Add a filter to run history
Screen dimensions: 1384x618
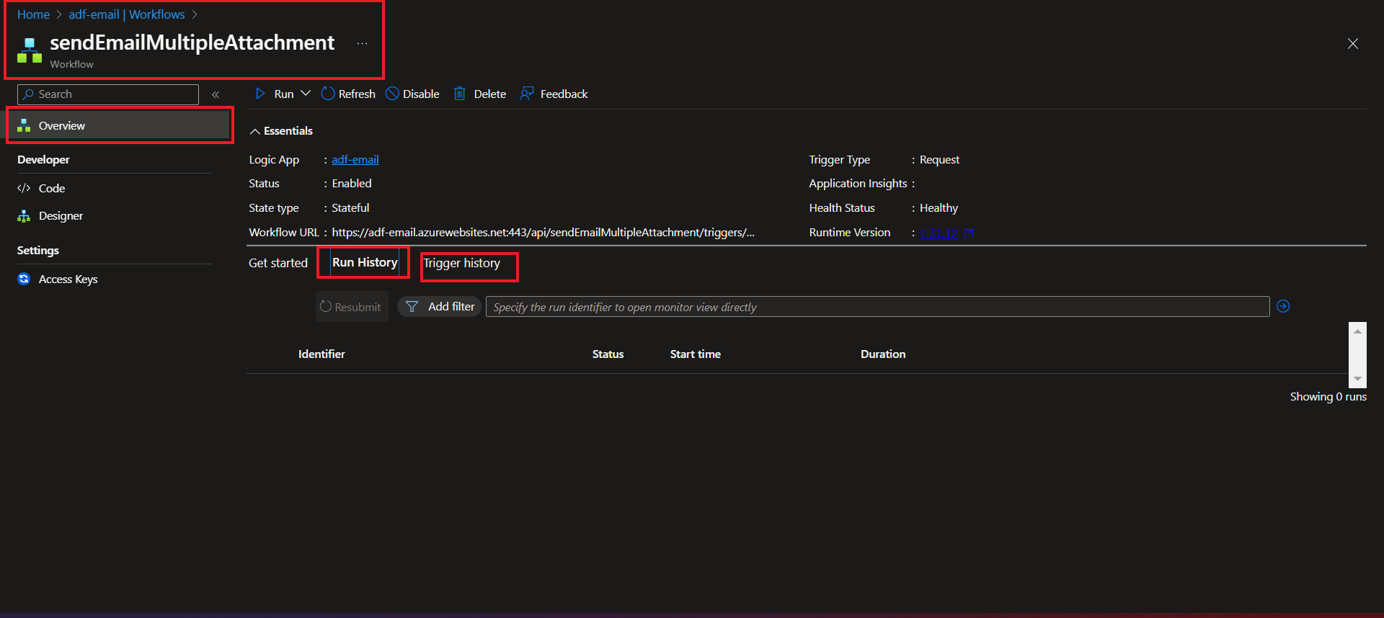click(x=440, y=307)
